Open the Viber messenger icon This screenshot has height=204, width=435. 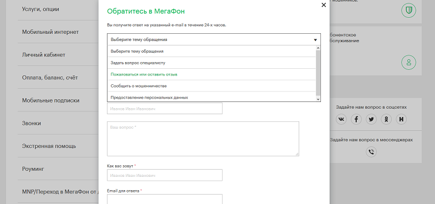371,152
